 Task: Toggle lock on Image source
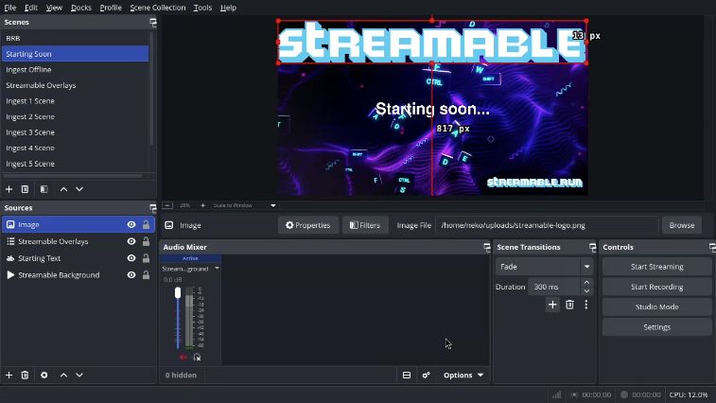pyautogui.click(x=146, y=225)
